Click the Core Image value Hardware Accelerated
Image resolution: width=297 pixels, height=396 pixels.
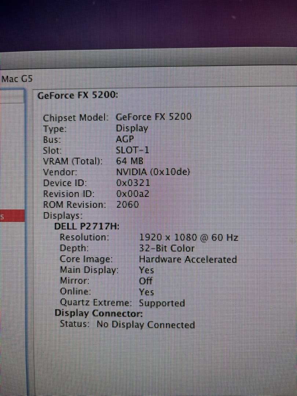[188, 259]
